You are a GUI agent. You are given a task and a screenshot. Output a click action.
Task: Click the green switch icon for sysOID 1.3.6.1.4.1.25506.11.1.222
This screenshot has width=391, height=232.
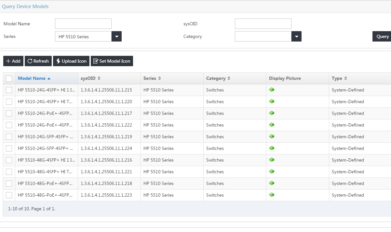272,125
